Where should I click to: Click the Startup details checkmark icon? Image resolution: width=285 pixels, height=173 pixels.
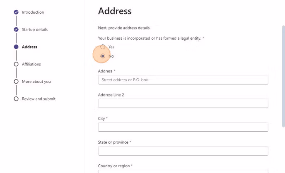pos(16,30)
